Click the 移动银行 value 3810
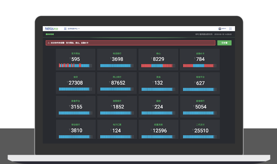Viewport: 277px width, 164px height. (x=76, y=131)
